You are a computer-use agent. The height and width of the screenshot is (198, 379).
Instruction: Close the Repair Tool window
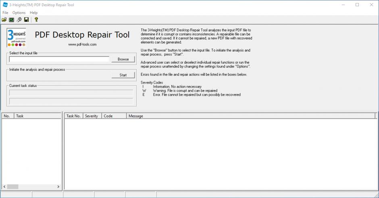[371, 5]
